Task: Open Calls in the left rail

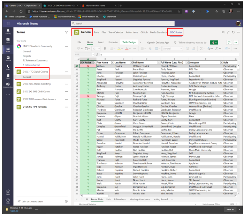Action: point(8,68)
